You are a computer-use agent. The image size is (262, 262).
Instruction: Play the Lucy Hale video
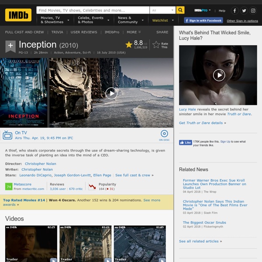click(x=219, y=75)
